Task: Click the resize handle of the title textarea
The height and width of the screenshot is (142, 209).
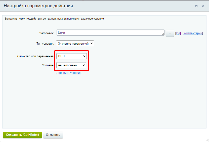Action: click(x=163, y=34)
